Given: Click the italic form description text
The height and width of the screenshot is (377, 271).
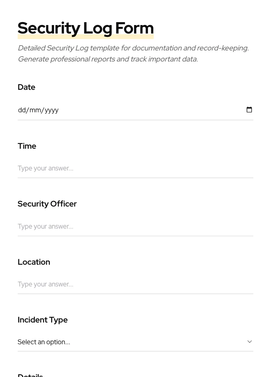Looking at the screenshot, I should pyautogui.click(x=133, y=53).
